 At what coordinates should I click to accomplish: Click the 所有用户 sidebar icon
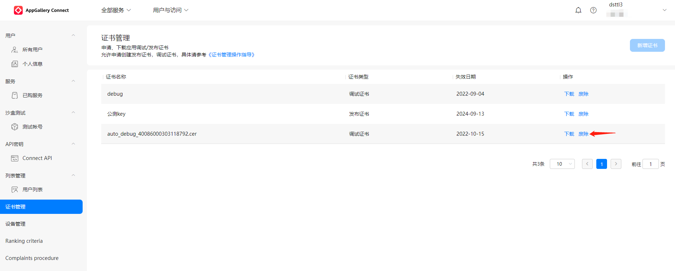(15, 50)
